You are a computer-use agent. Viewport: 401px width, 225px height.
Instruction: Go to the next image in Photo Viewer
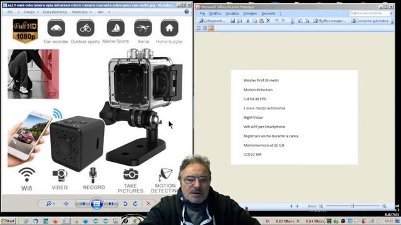[111, 204]
